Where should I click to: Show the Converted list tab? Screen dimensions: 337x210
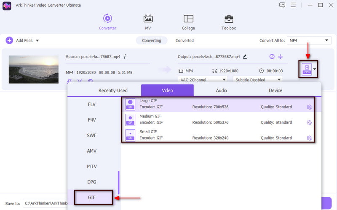[185, 40]
